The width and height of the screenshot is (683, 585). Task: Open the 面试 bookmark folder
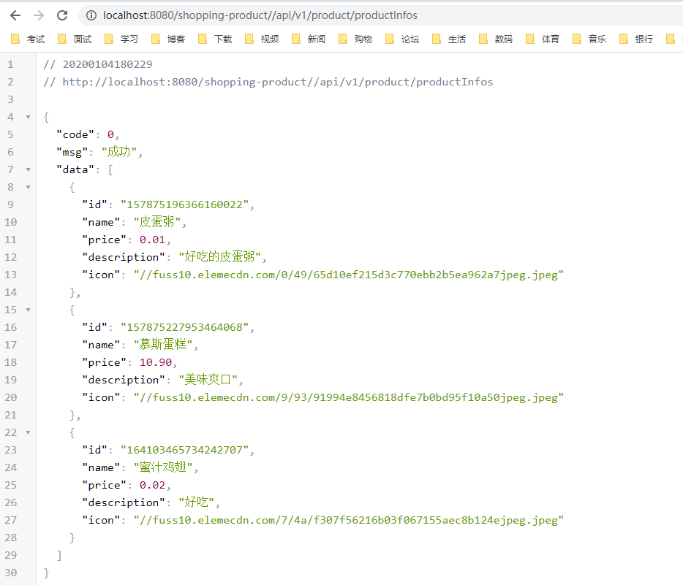75,39
